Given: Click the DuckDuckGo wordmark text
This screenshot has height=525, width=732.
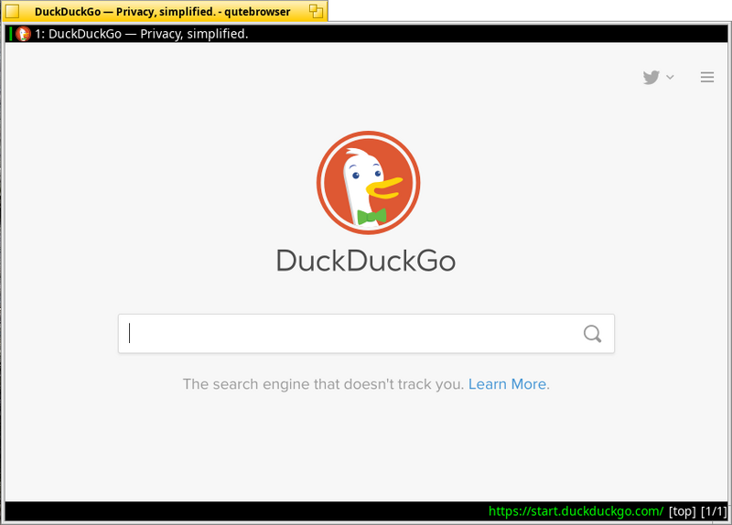Looking at the screenshot, I should pos(366,261).
